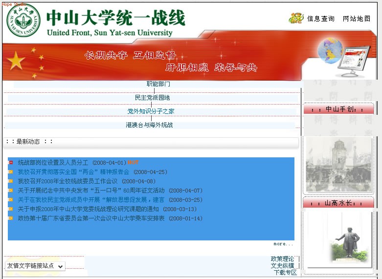382x279 pixels.
Task: Click the 中山大学统一战线 site title
Action: coord(116,18)
